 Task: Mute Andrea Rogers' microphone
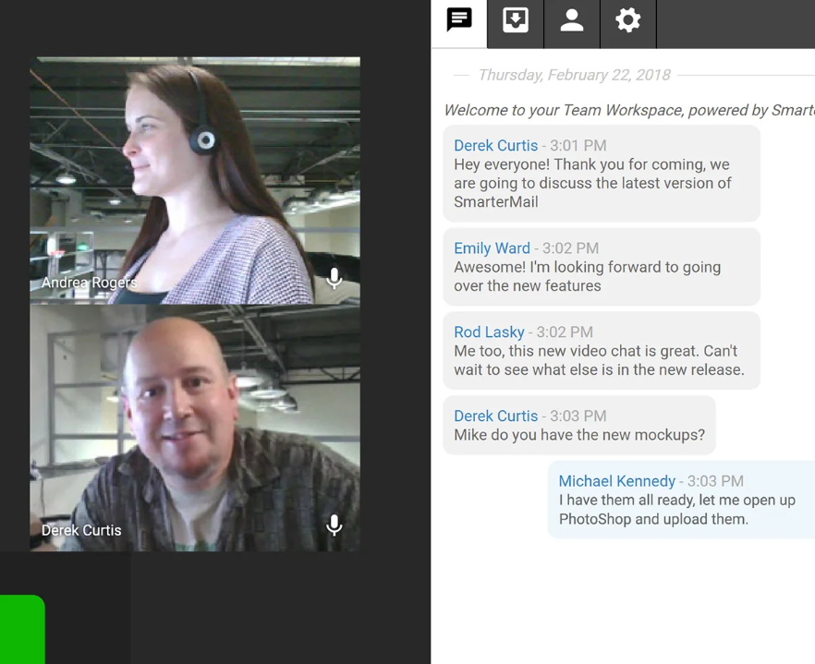335,277
